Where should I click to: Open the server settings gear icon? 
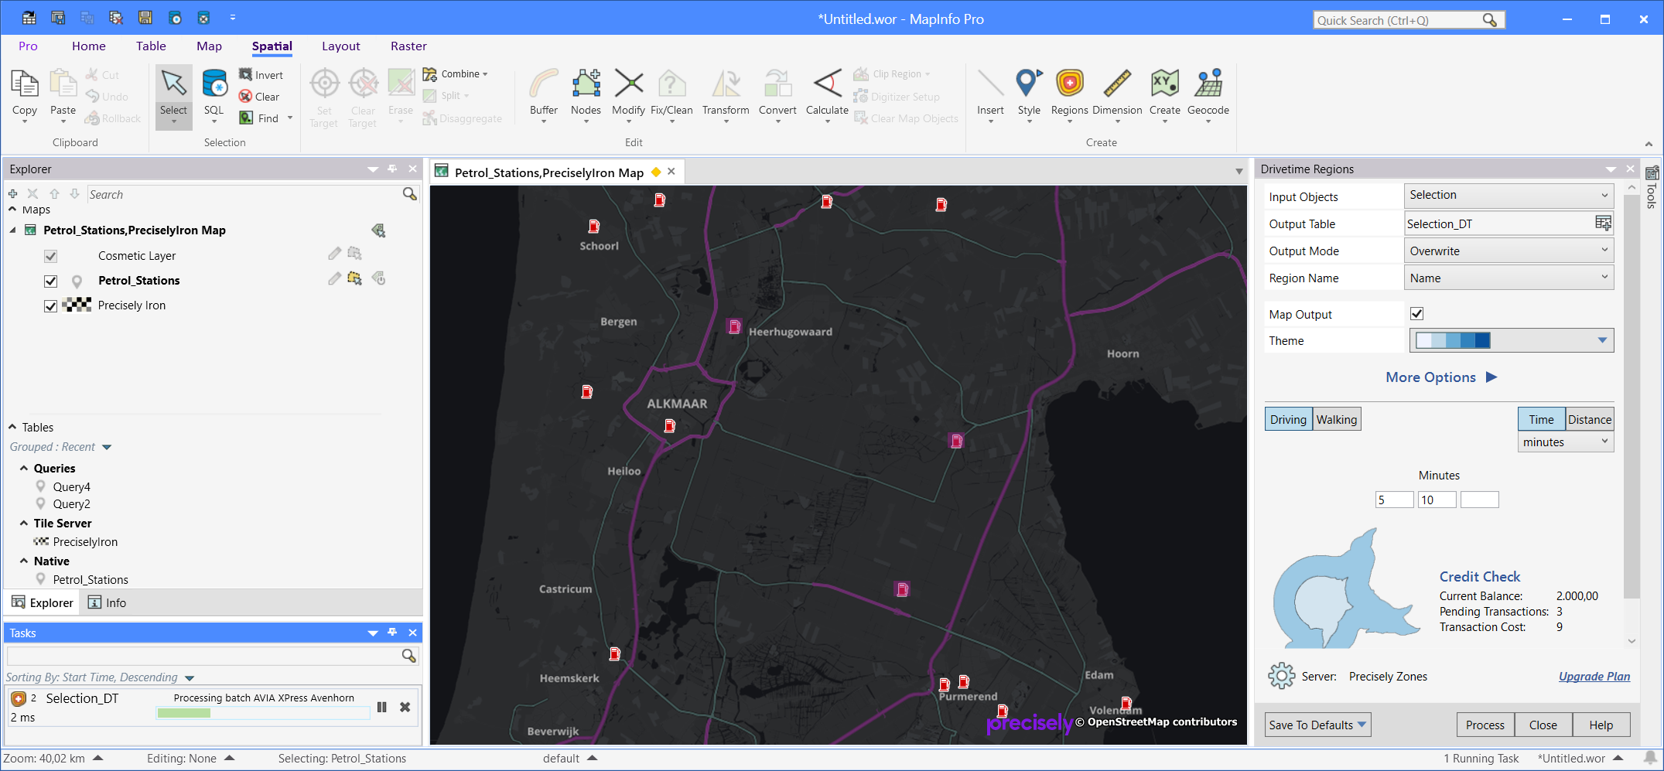tap(1281, 676)
